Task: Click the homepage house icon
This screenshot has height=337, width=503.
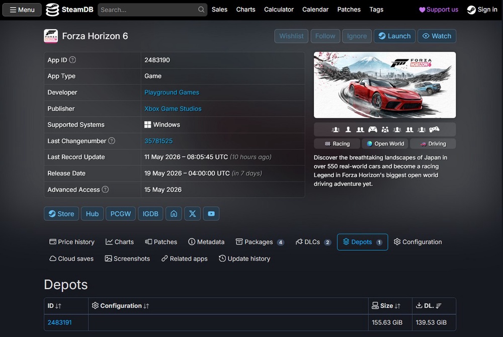Action: pyautogui.click(x=174, y=214)
